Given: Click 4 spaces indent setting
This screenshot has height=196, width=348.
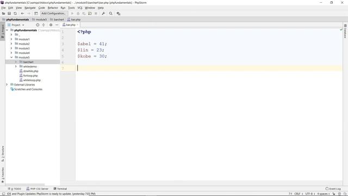Looking at the screenshot, I should pos(323,194).
